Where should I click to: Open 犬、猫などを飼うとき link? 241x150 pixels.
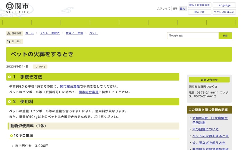(209, 143)
